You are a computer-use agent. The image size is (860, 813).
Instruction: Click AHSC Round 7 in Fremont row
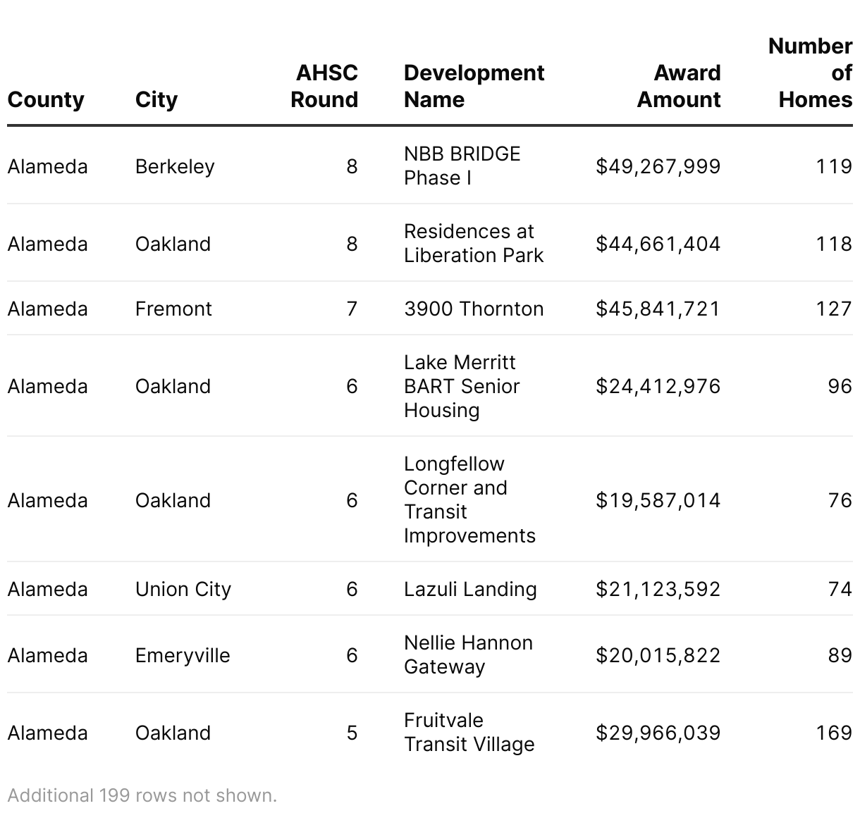coord(352,309)
